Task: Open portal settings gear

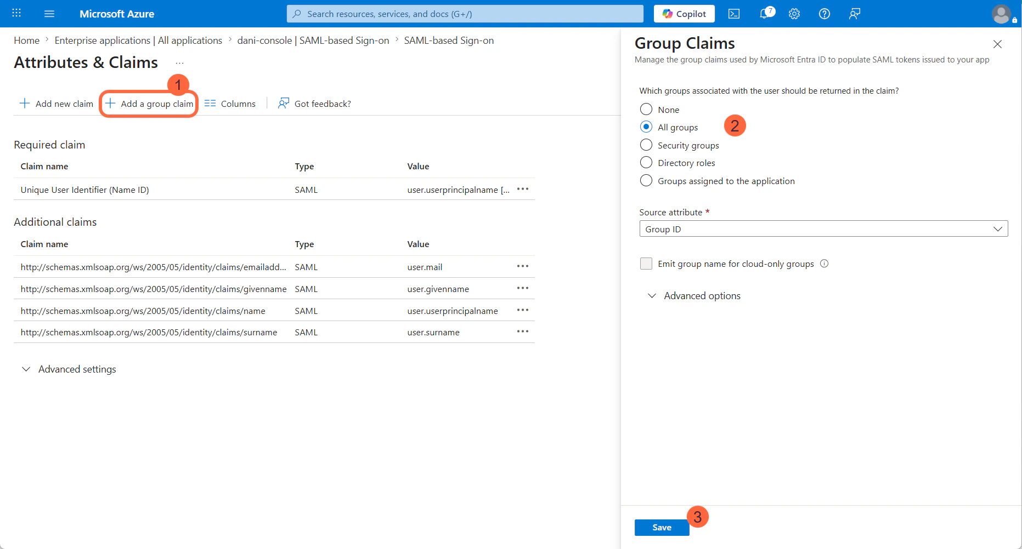Action: (794, 14)
